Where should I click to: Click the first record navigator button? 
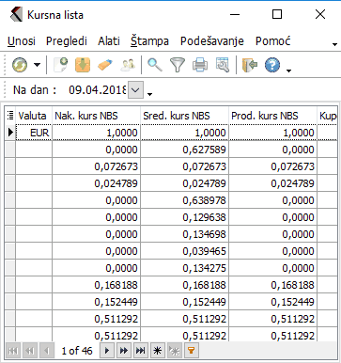[x=13, y=351]
